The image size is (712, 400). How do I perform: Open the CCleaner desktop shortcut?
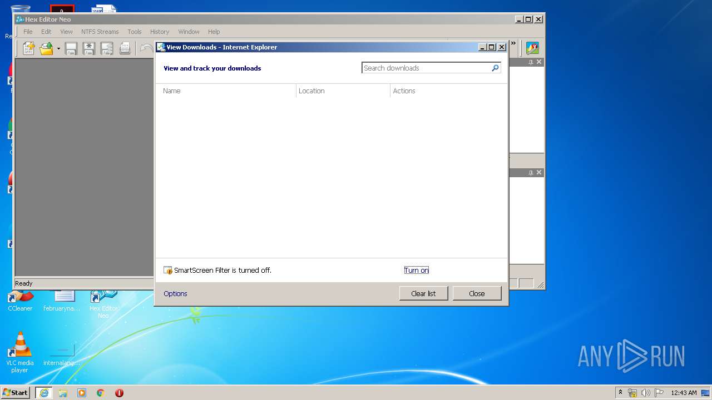[20, 301]
